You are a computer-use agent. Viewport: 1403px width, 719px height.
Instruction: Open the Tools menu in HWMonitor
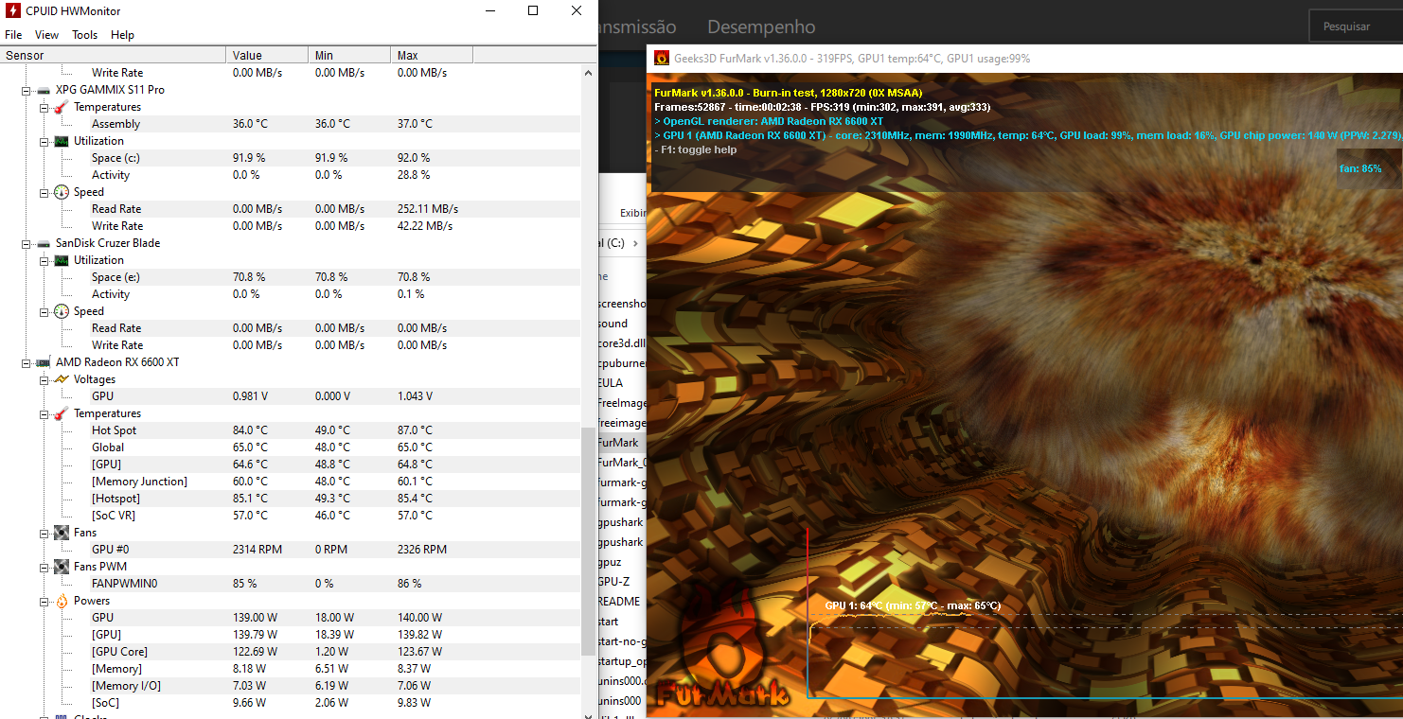pos(85,35)
